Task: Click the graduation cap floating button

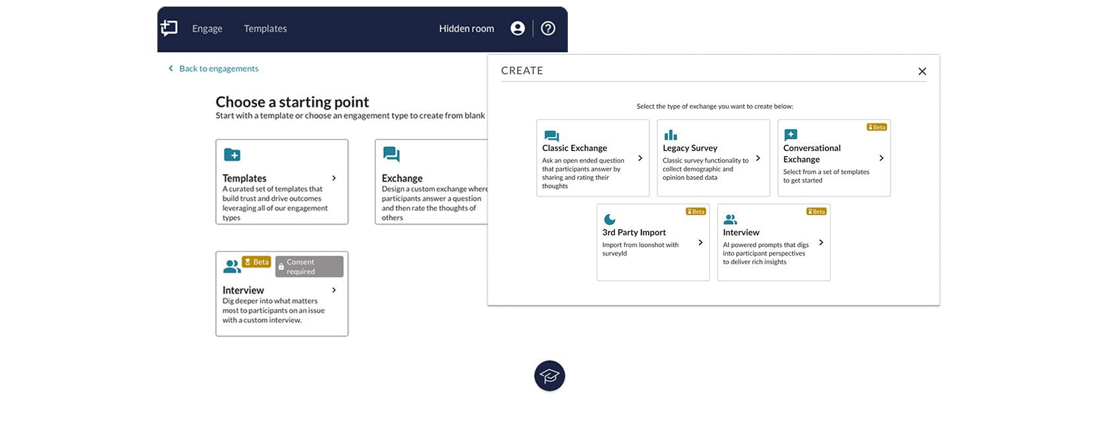Action: pyautogui.click(x=549, y=376)
